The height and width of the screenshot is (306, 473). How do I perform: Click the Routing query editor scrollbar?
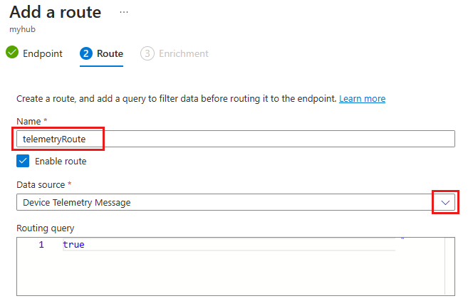coord(449,265)
